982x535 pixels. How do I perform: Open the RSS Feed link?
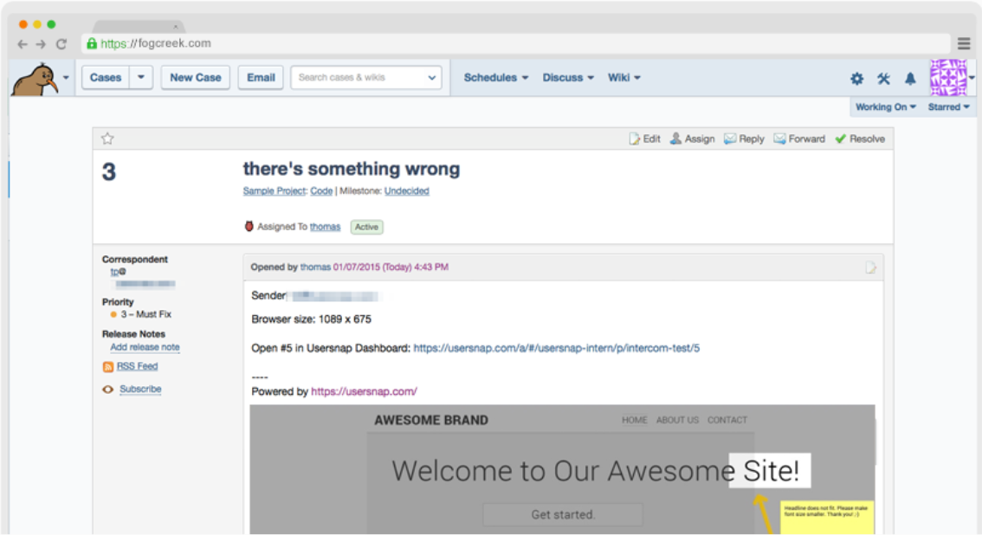point(137,366)
